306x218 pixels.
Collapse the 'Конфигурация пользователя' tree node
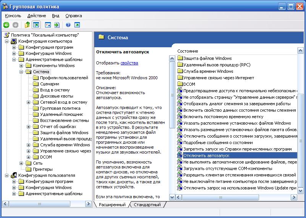pos(7,175)
